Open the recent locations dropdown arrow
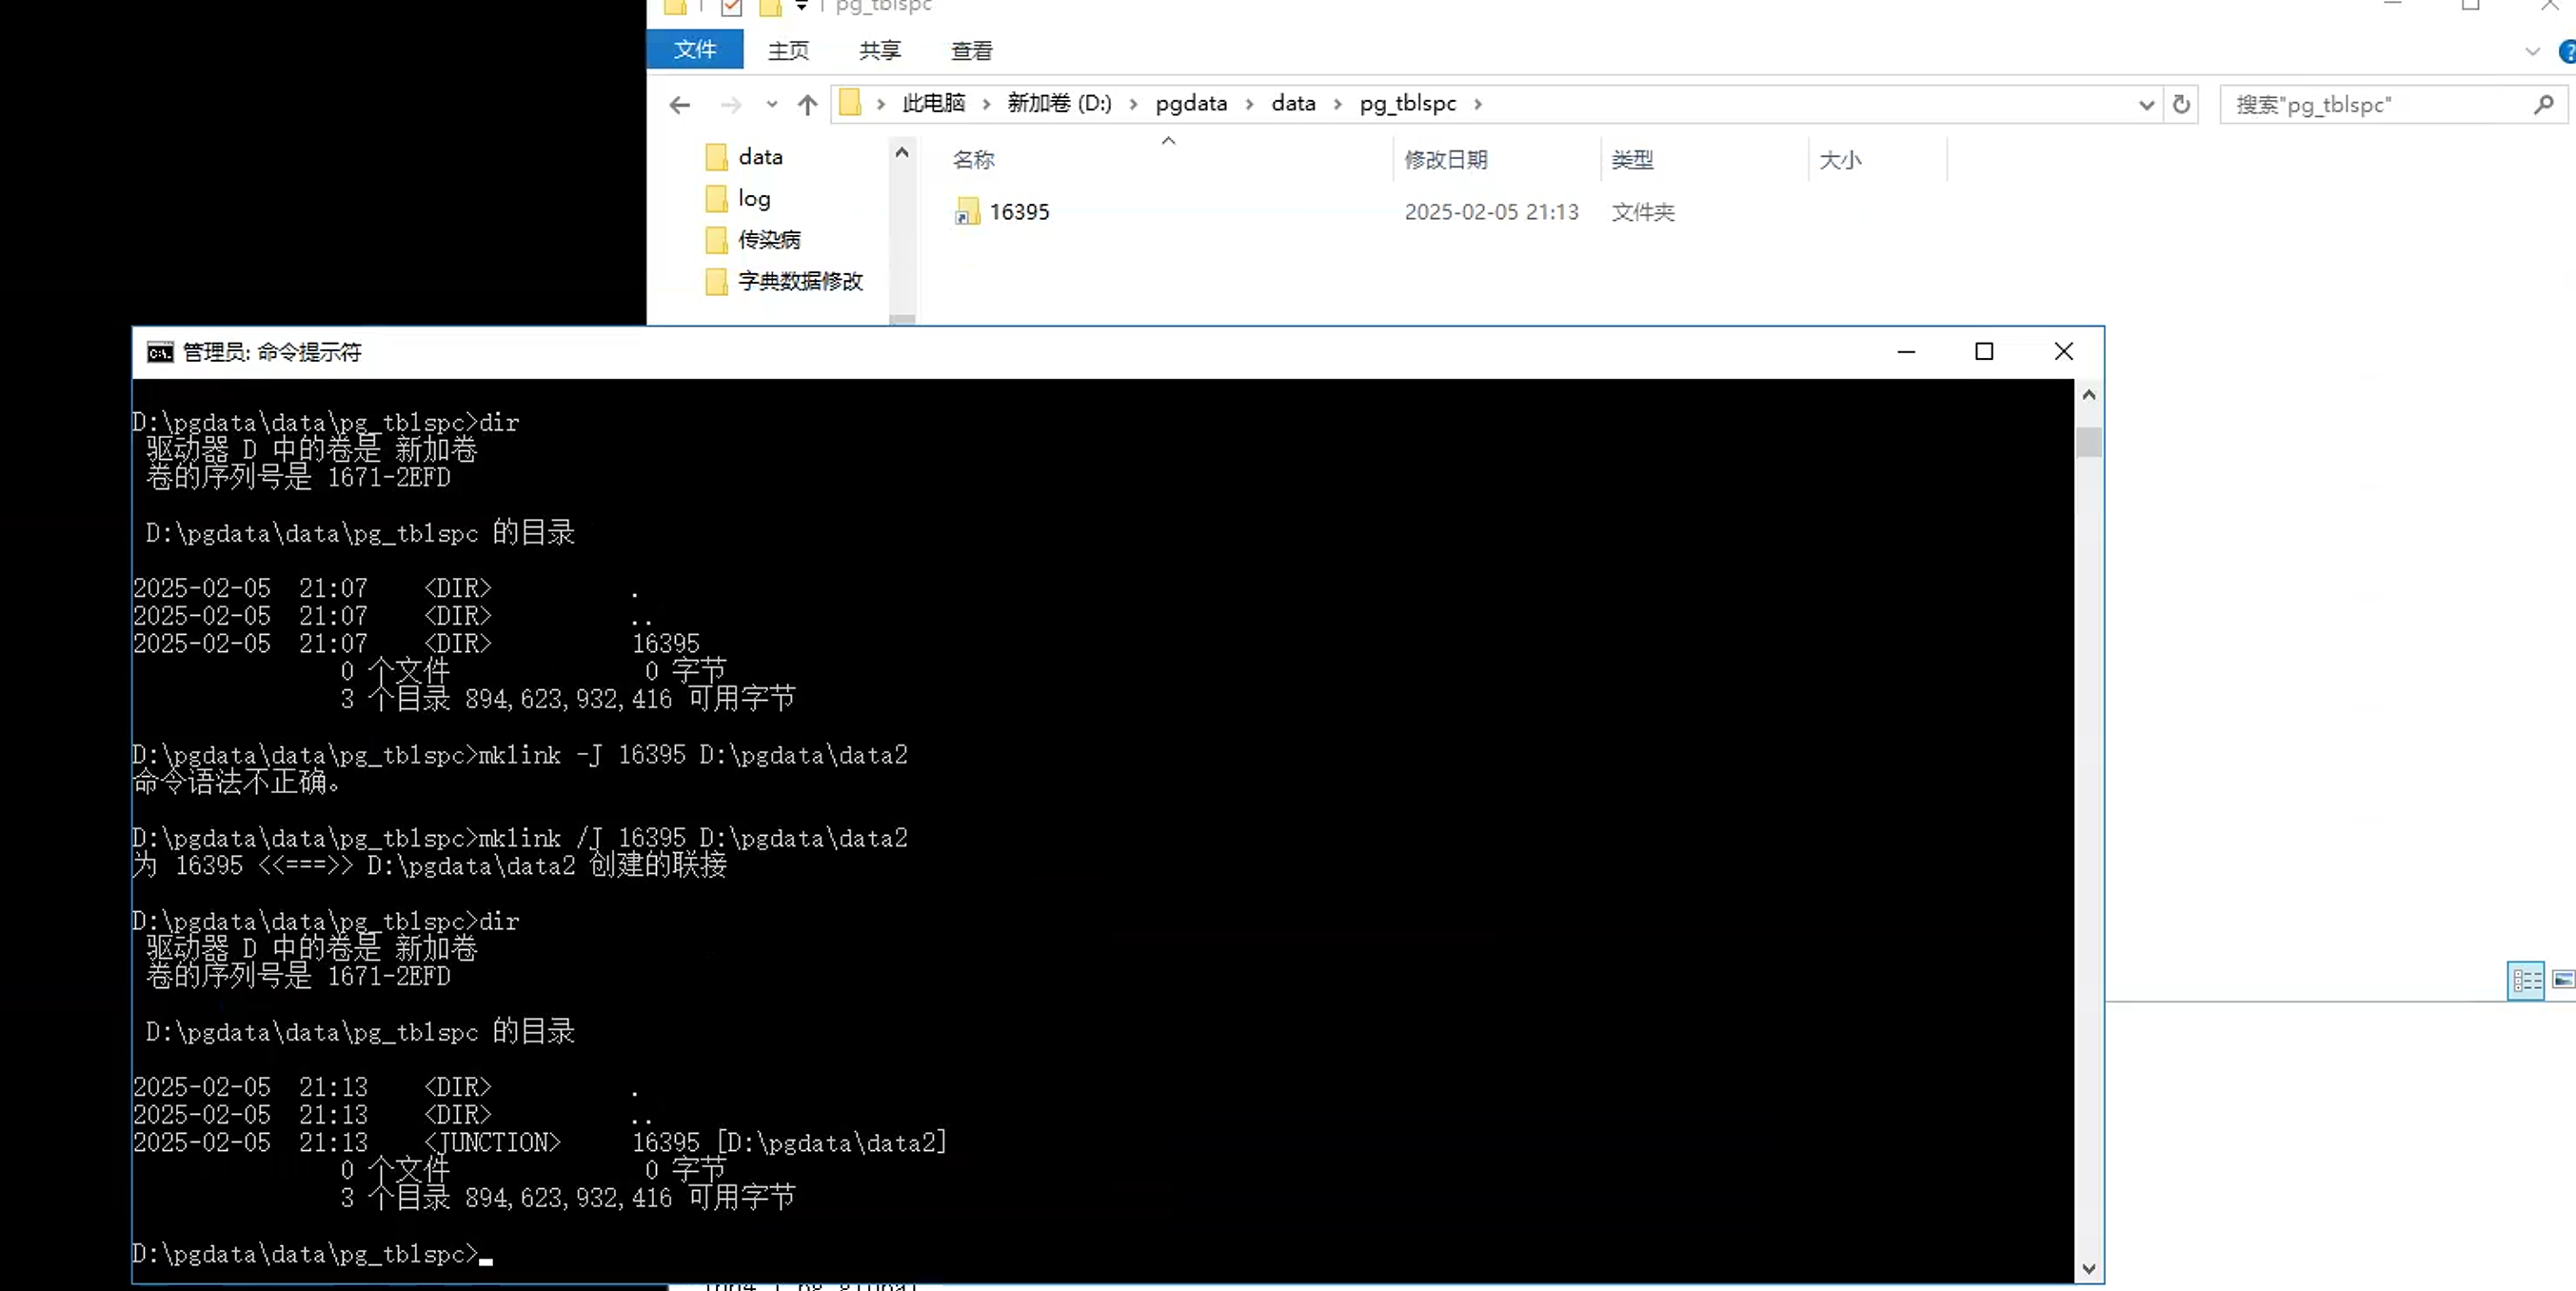Image resolution: width=2576 pixels, height=1291 pixels. (x=771, y=104)
